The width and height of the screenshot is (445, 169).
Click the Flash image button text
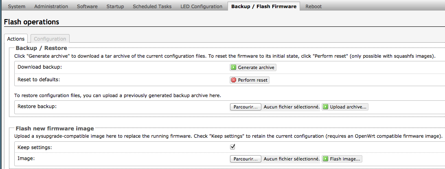(345, 159)
